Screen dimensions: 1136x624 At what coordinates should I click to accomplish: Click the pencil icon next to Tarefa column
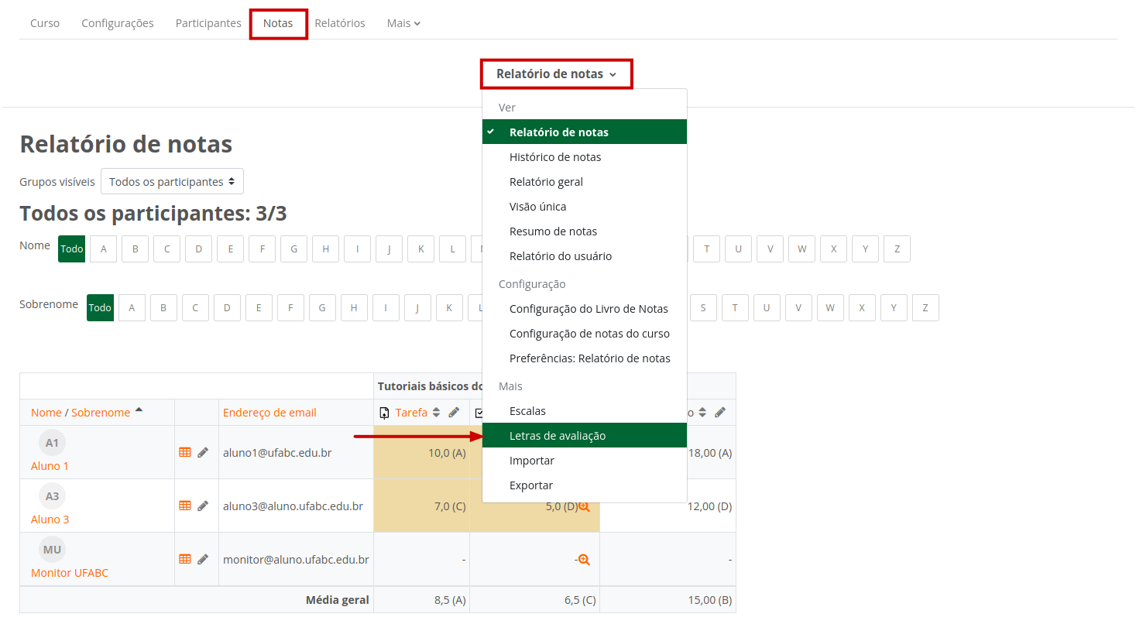[454, 413]
